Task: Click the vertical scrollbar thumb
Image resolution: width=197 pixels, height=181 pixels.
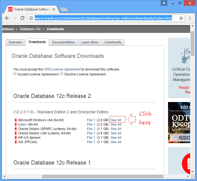Action: point(192,43)
